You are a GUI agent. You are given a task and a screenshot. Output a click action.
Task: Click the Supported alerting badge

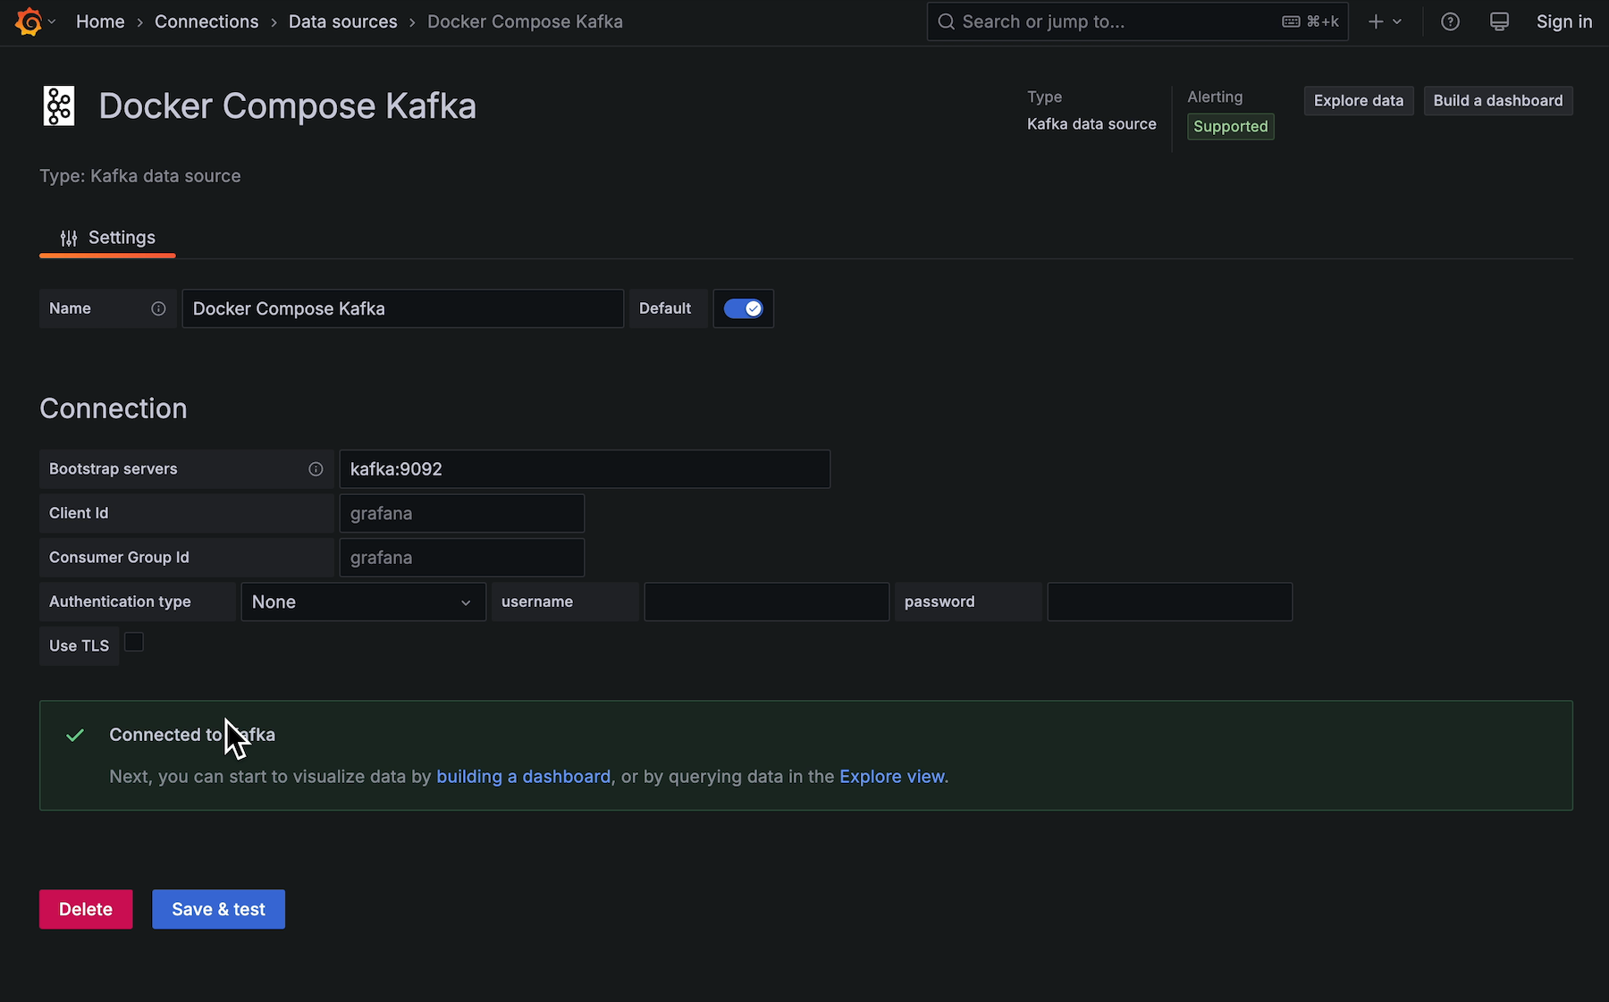coord(1231,126)
